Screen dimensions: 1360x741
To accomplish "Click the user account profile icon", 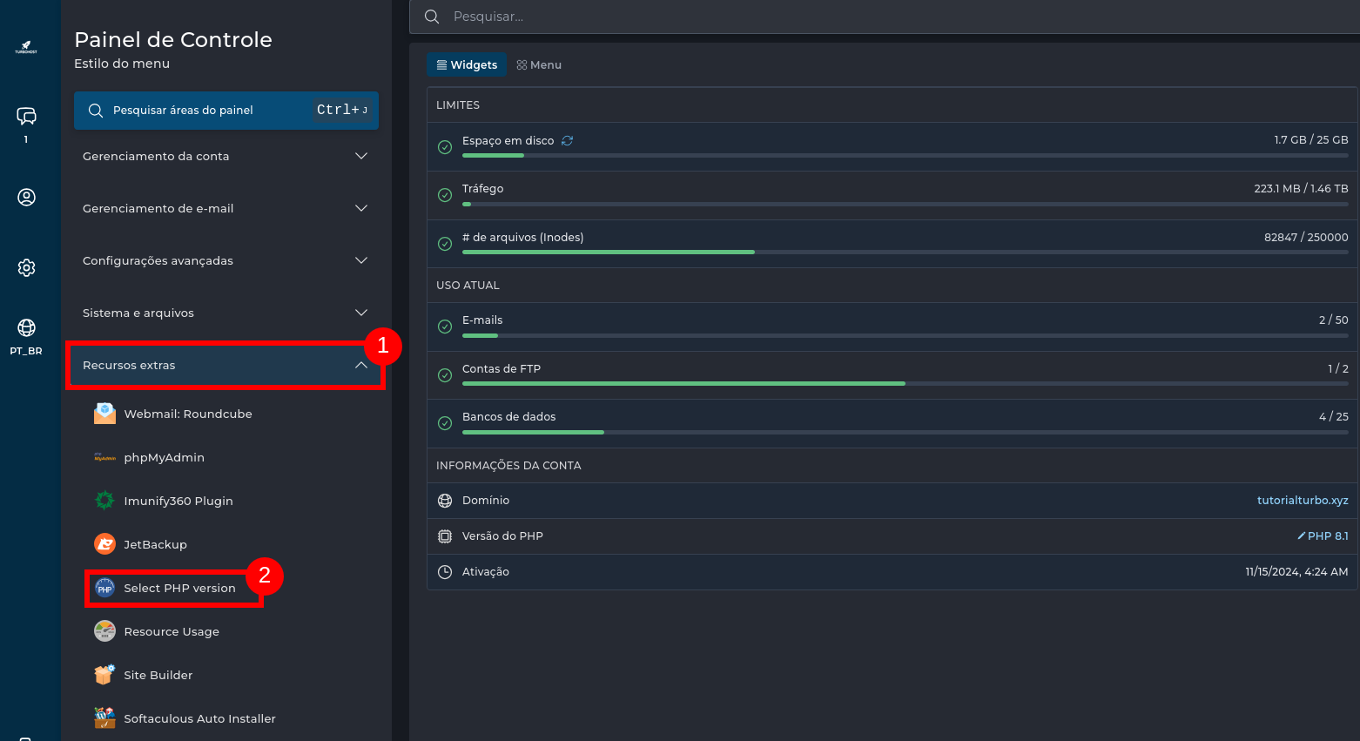I will tap(26, 198).
